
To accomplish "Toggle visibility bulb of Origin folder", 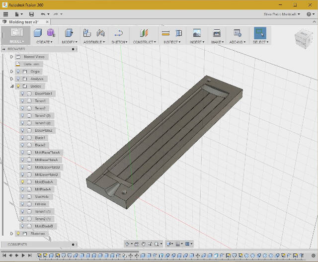I will (x=18, y=72).
